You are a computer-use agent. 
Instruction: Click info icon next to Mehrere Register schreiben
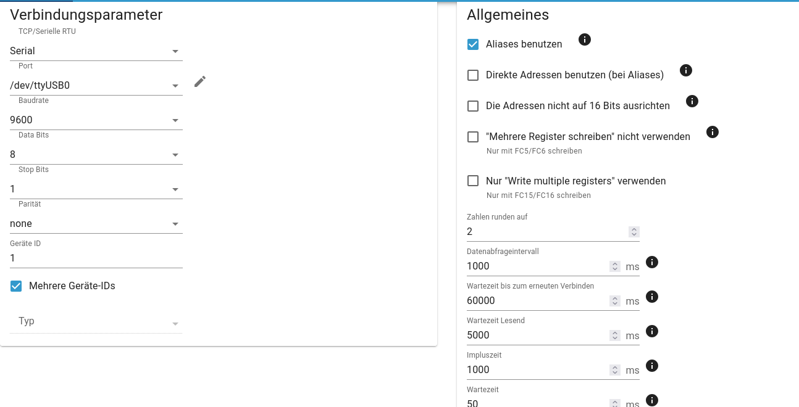(x=713, y=132)
